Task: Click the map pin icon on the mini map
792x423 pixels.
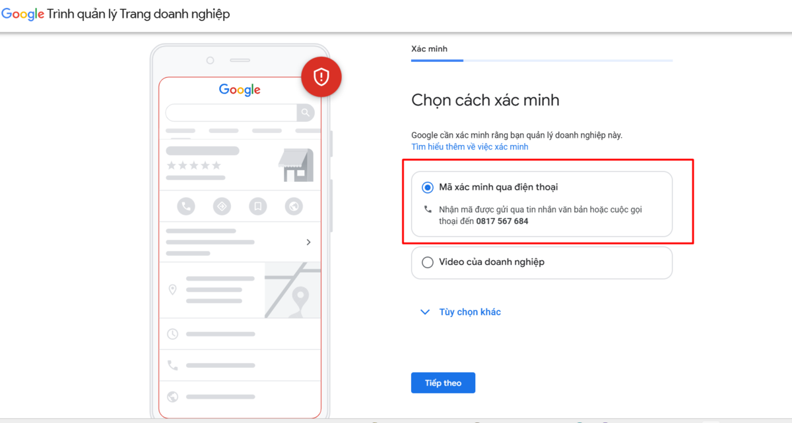Action: coord(300,296)
